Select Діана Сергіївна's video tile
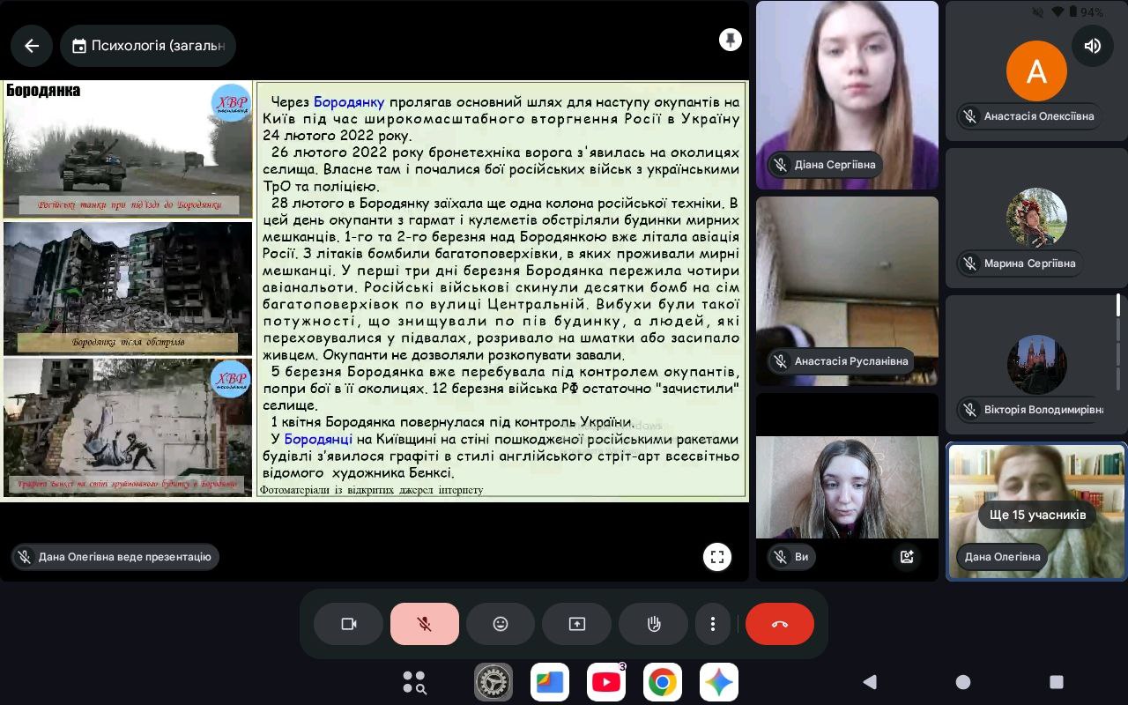 [x=847, y=95]
